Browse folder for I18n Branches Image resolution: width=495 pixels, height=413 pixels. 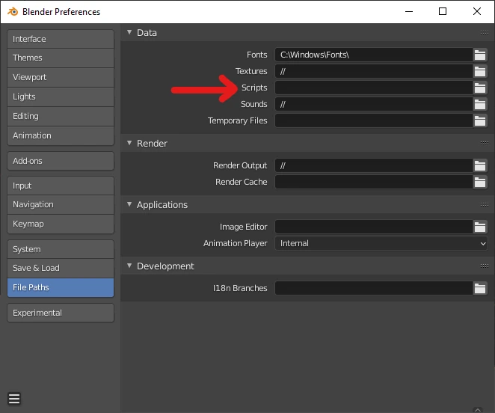[480, 288]
